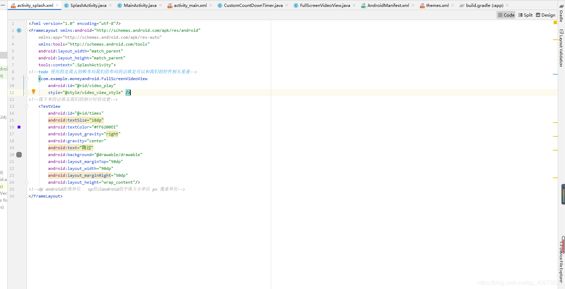Close the AndroidManifest.xml tab
This screenshot has height=289, width=565.
coord(413,5)
